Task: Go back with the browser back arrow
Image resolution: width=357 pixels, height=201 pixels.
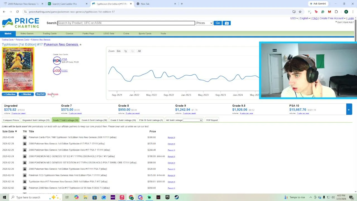Action: point(4,12)
